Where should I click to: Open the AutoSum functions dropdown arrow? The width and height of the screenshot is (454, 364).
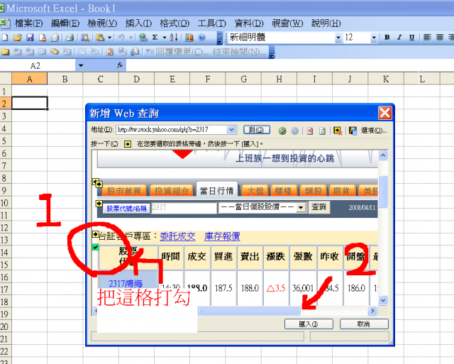point(164,38)
